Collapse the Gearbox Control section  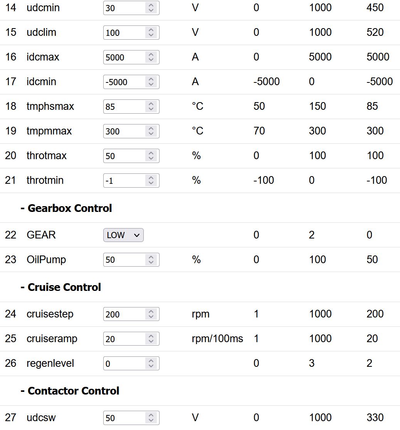pos(66,208)
